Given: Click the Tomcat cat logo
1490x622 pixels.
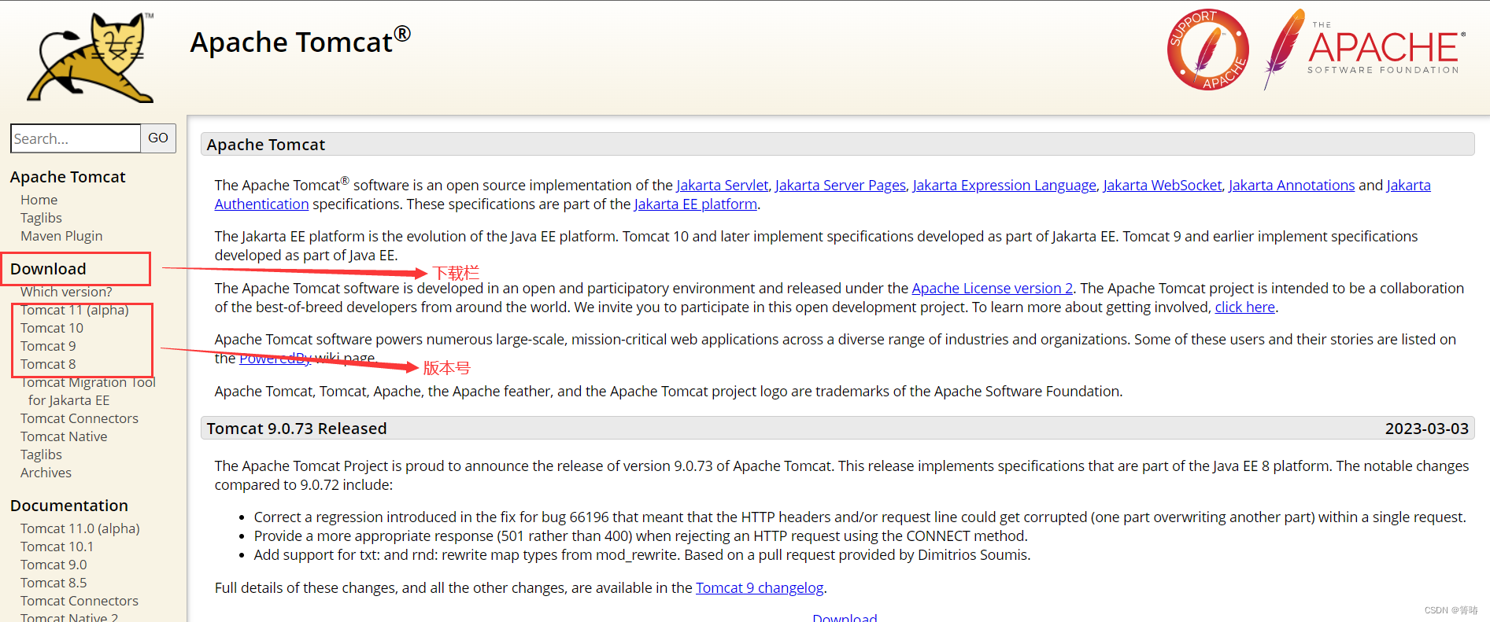Looking at the screenshot, I should point(91,57).
